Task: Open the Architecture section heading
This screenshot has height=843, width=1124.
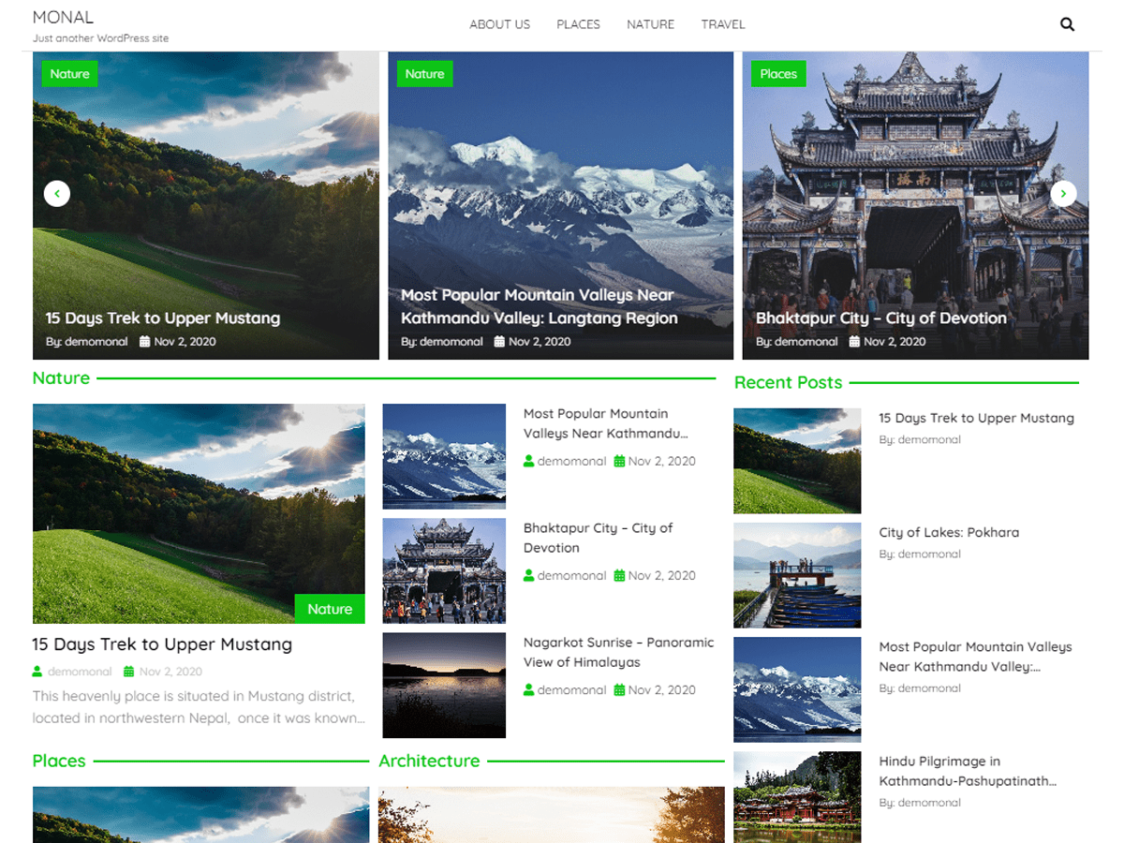Action: [429, 761]
